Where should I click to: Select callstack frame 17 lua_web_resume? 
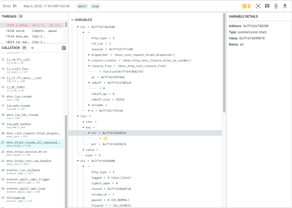tap(32, 107)
